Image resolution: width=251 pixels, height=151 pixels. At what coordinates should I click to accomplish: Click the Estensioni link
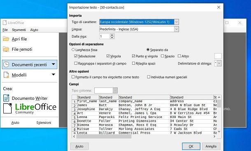coord(44,123)
